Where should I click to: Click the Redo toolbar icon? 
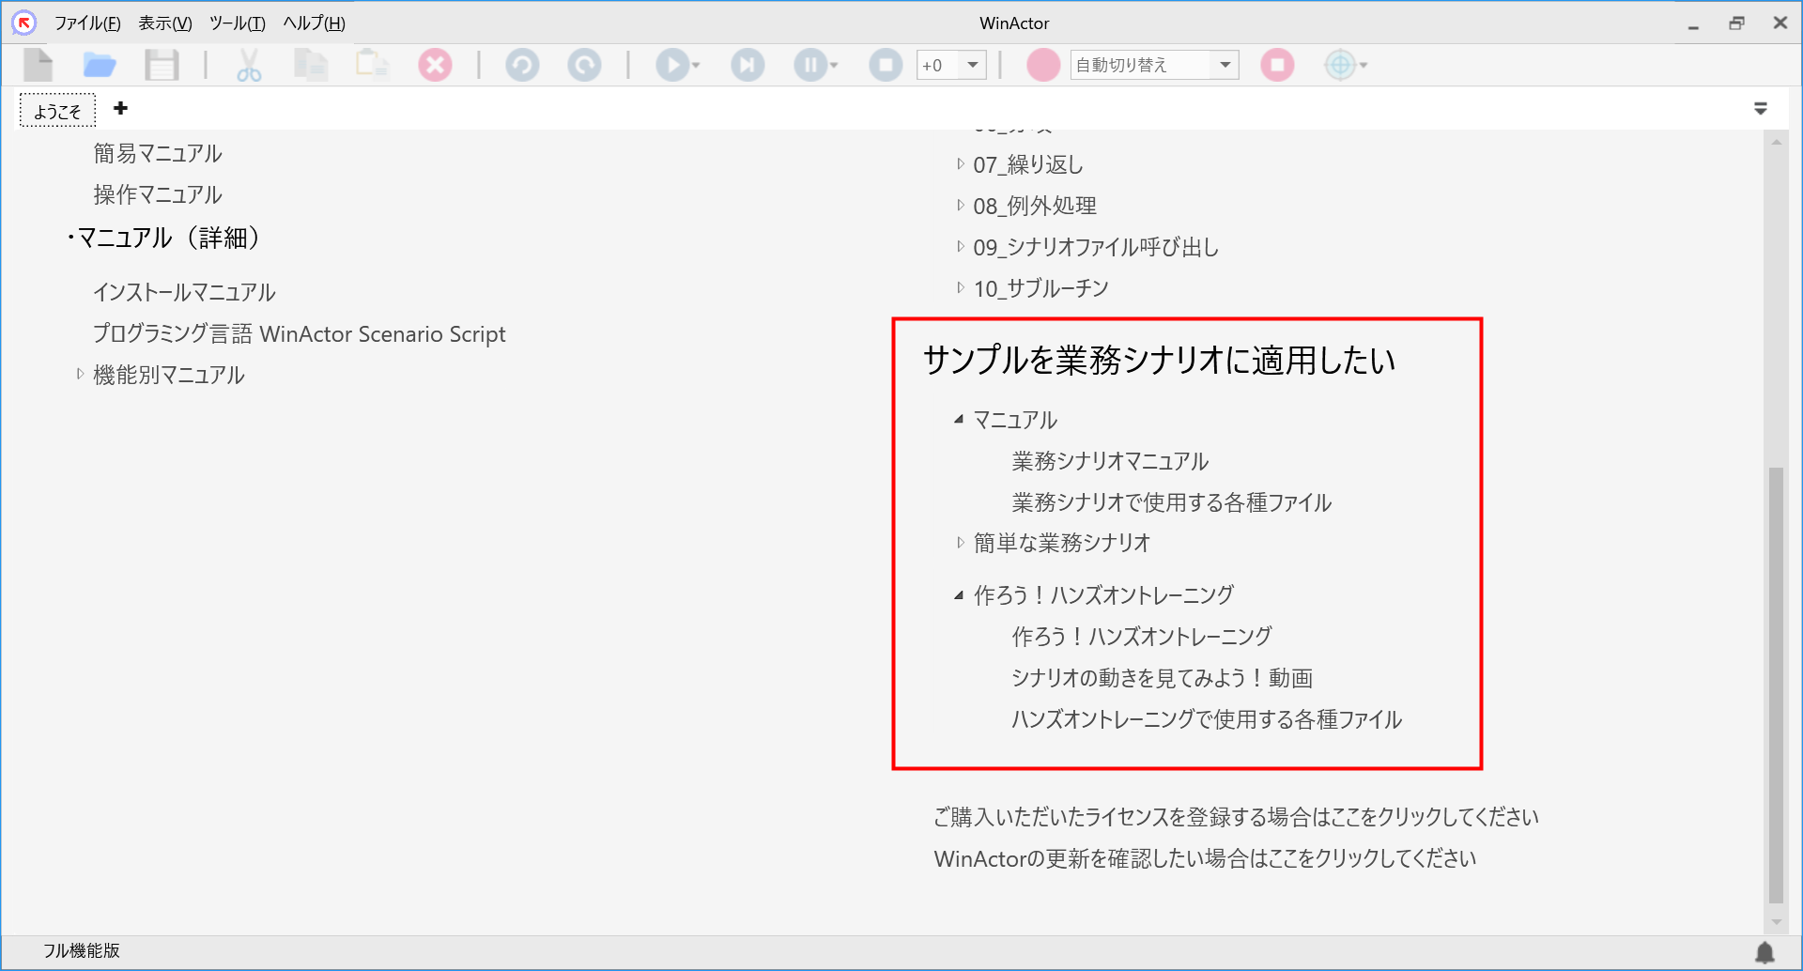584,65
